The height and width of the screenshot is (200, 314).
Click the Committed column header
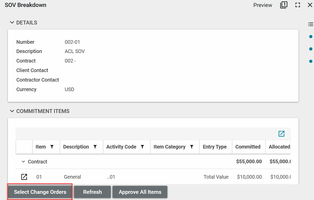coord(248,147)
